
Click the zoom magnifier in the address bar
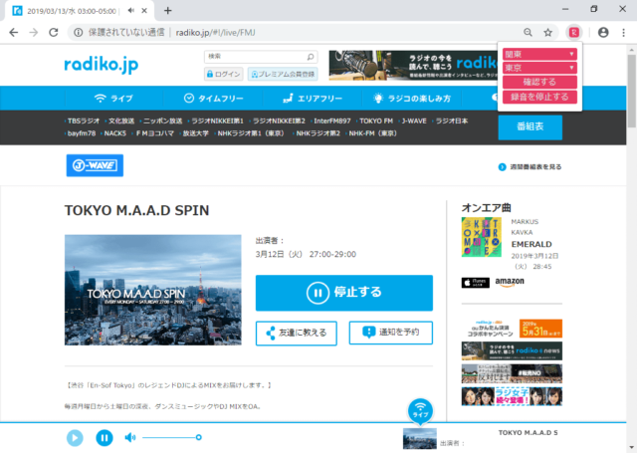click(528, 33)
